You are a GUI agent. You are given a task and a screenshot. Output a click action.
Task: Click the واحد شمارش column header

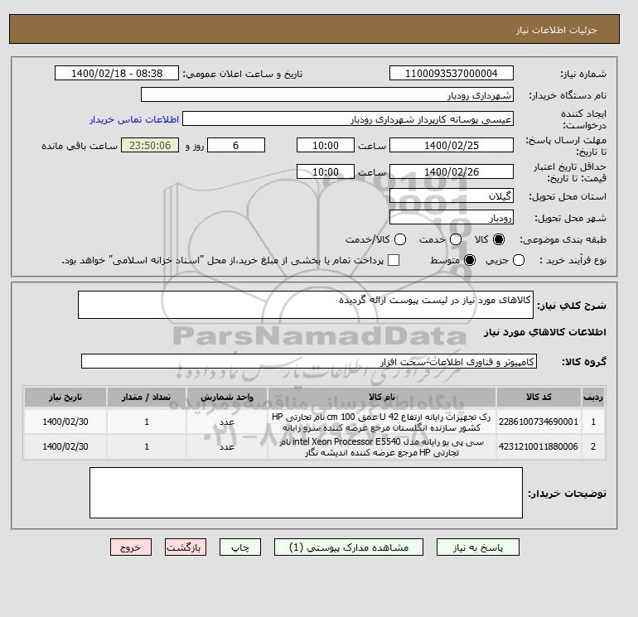tap(227, 397)
